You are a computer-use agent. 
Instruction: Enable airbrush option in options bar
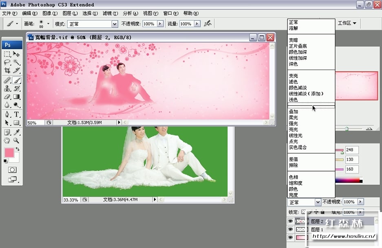[x=208, y=24]
